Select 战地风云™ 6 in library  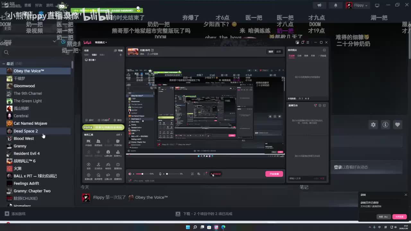point(35,161)
